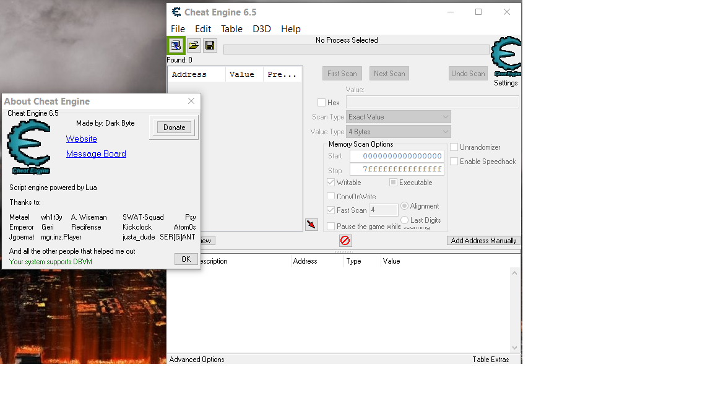Open the process list selector
Image resolution: width=713 pixels, height=401 pixels.
[176, 45]
